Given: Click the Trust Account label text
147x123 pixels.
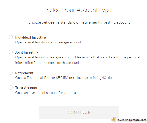Looking at the screenshot, I should click(26, 88).
